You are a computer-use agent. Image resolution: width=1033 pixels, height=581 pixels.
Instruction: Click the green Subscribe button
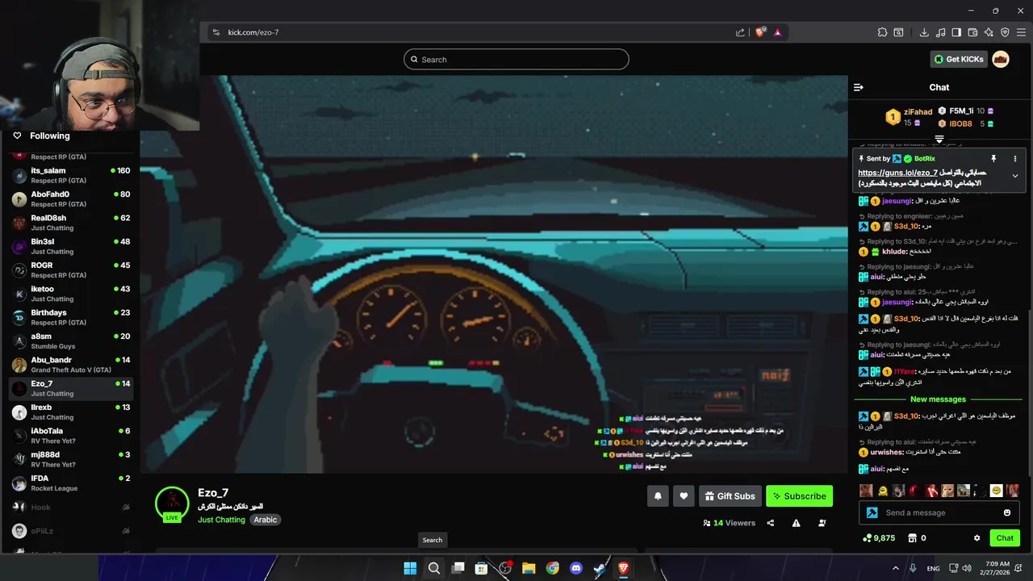(x=799, y=496)
